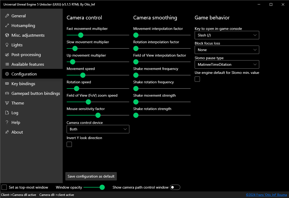This screenshot has width=289, height=198.
Task: Click the Hotsampling resize arrows icon
Action: [7, 26]
